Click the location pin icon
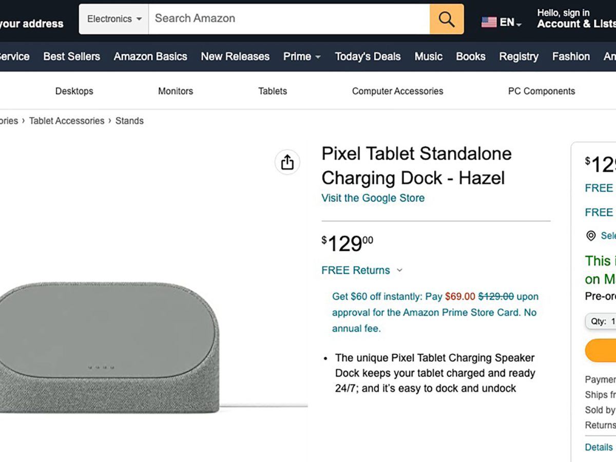The height and width of the screenshot is (462, 616). (591, 236)
